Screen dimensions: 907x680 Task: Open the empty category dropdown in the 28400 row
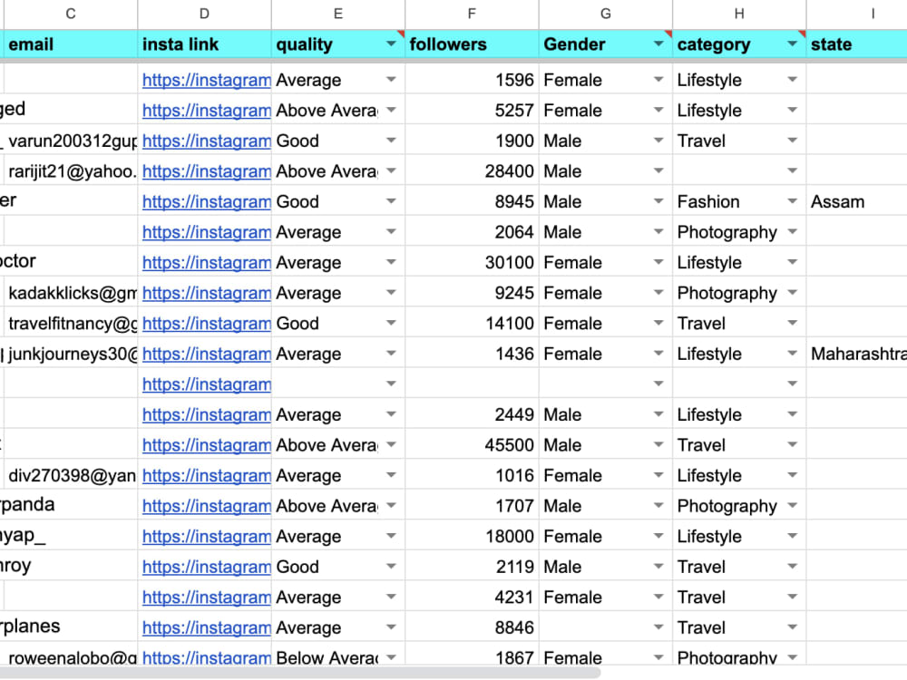(x=793, y=171)
